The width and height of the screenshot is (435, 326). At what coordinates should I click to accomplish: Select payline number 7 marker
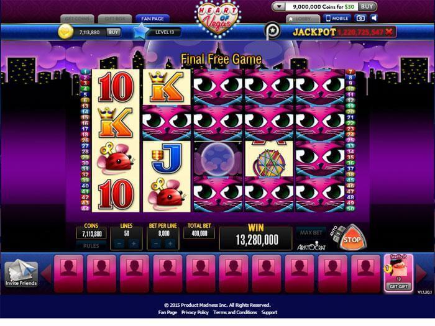[350, 72]
